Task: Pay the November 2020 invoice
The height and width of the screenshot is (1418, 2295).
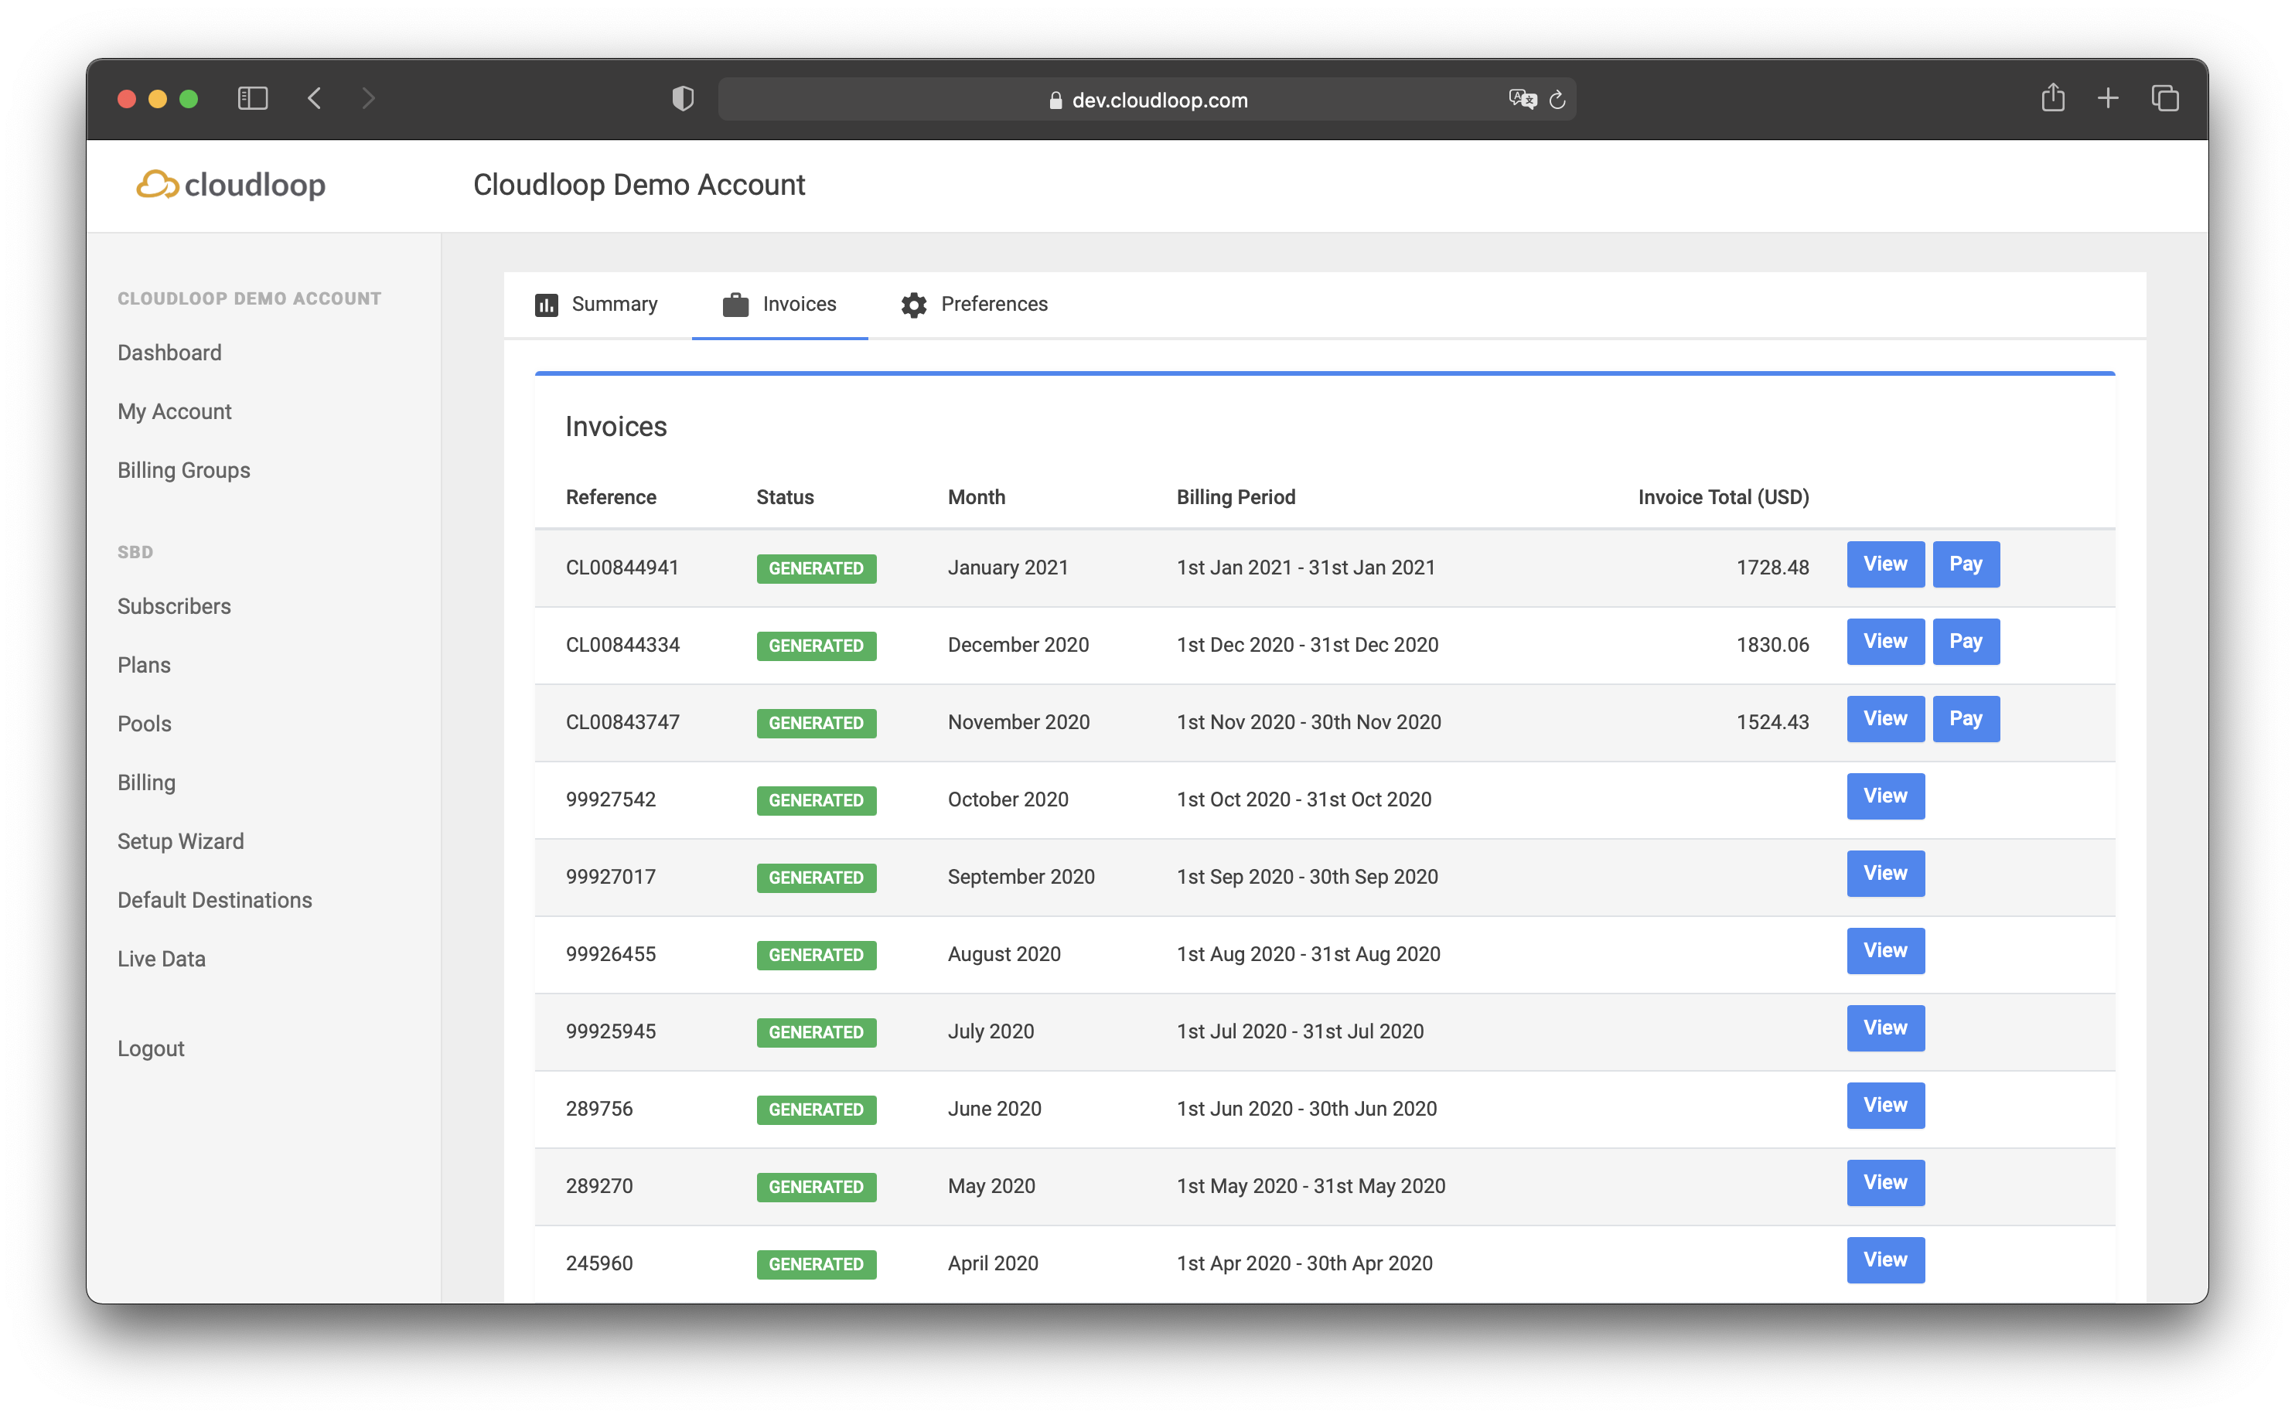Action: pyautogui.click(x=1965, y=718)
